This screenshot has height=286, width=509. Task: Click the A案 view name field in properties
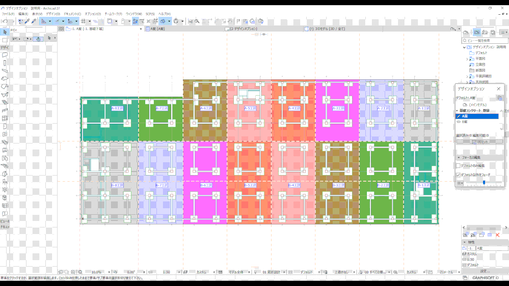point(492,248)
